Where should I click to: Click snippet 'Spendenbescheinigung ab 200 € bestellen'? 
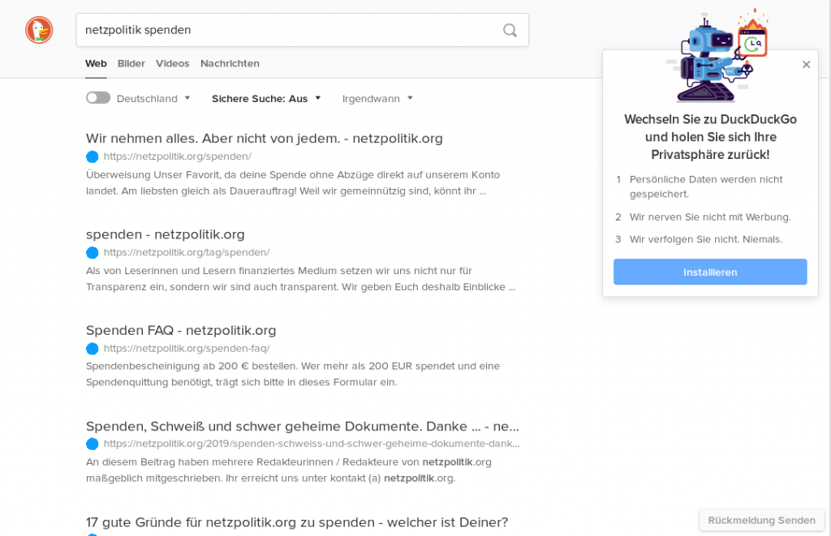[x=292, y=374]
